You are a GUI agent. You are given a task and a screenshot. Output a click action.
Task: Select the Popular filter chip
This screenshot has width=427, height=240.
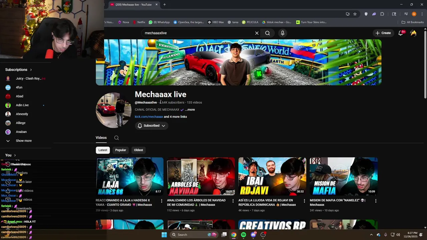click(x=120, y=150)
